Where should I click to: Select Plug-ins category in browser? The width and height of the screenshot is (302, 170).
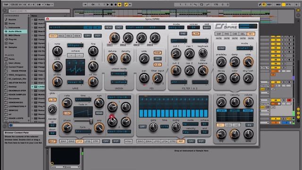(x=13, y=39)
